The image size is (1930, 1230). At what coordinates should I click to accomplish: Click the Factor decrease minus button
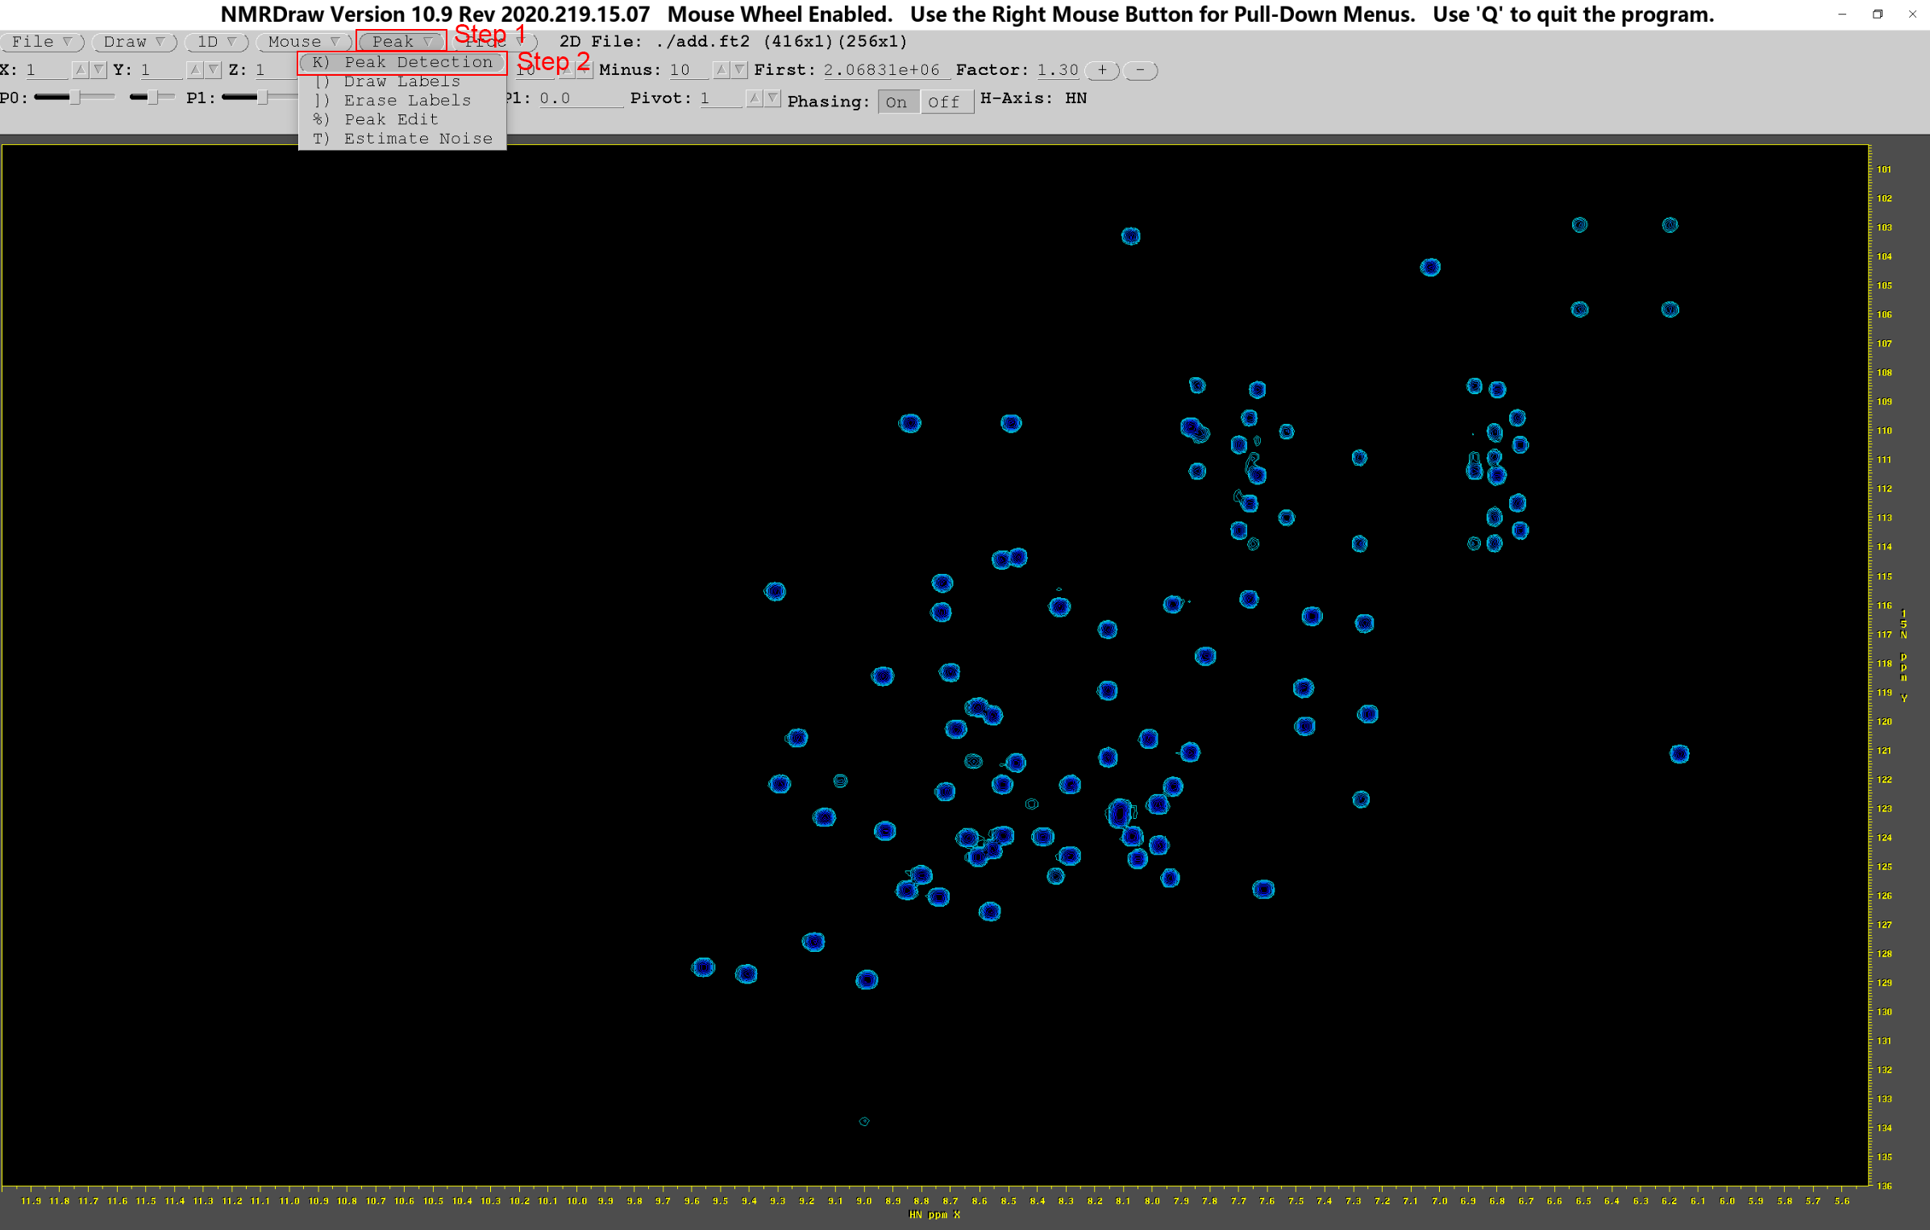point(1140,70)
